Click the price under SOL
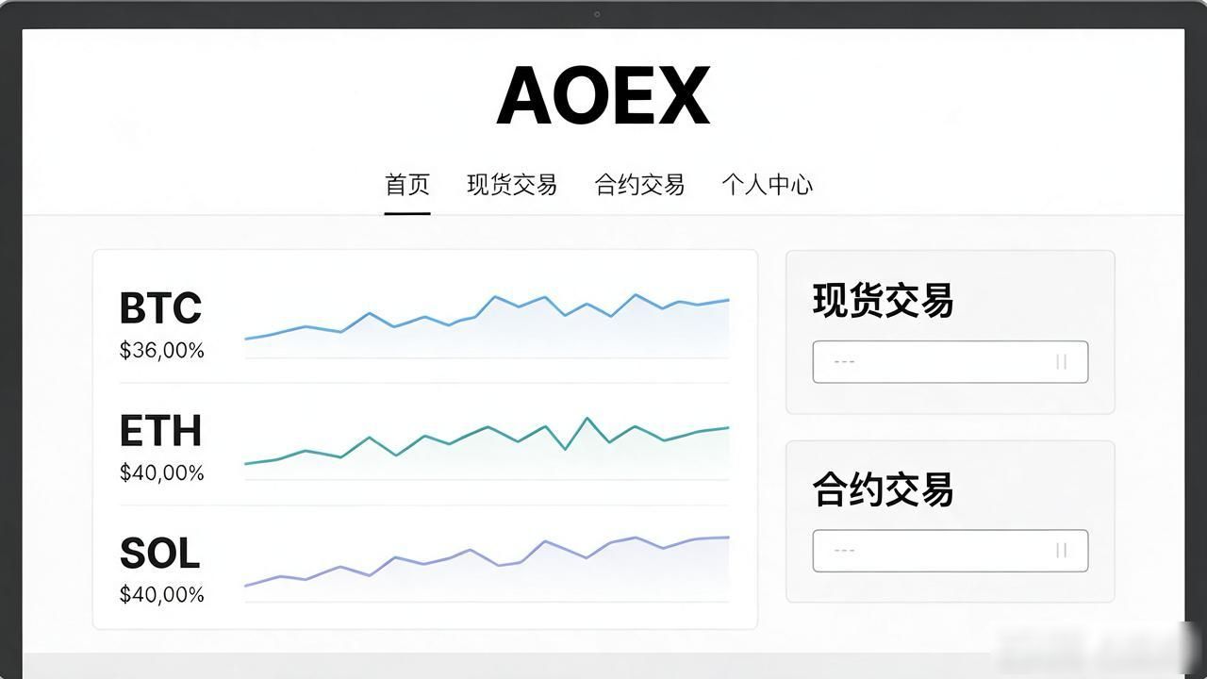This screenshot has width=1207, height=679. pos(162,595)
